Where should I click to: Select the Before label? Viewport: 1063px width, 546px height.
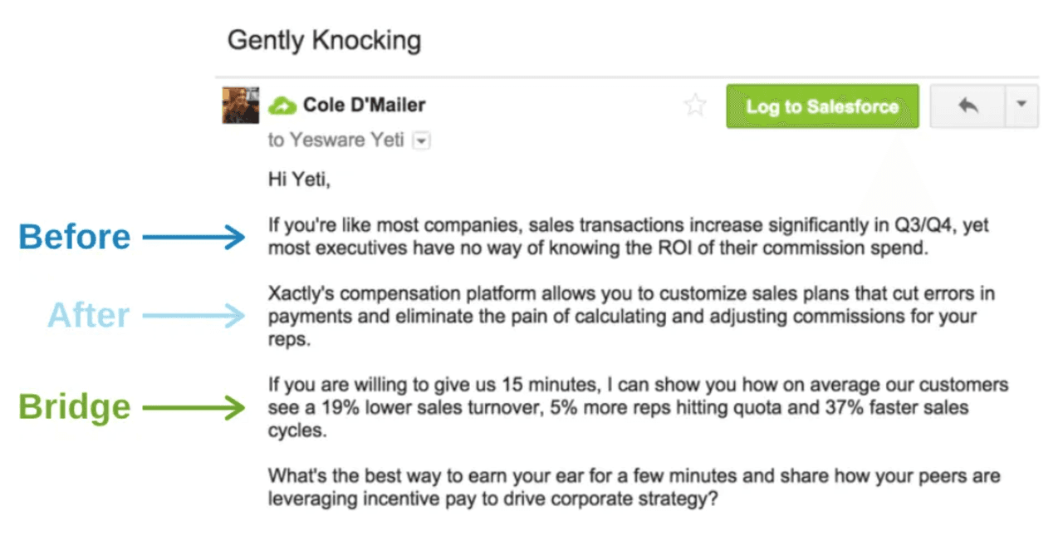click(x=75, y=238)
